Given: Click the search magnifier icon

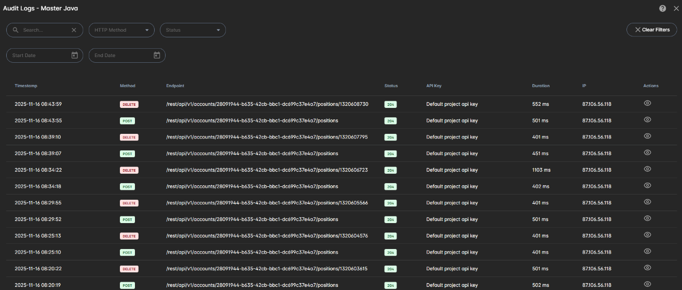Looking at the screenshot, I should [16, 30].
